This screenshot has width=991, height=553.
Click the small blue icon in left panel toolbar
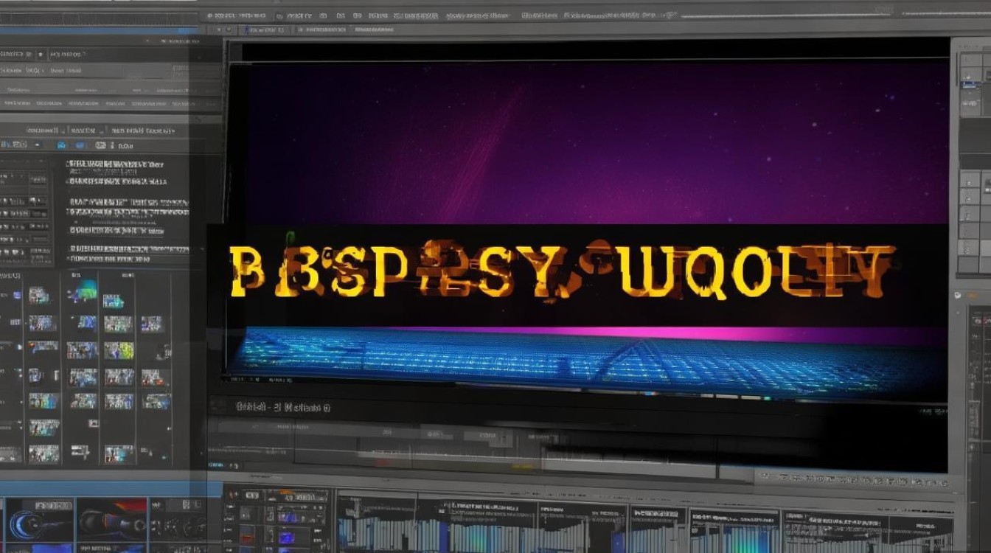pos(60,146)
